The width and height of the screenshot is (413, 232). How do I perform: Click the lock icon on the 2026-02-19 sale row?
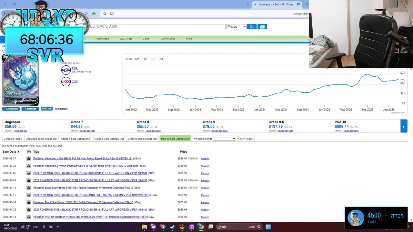click(29, 188)
